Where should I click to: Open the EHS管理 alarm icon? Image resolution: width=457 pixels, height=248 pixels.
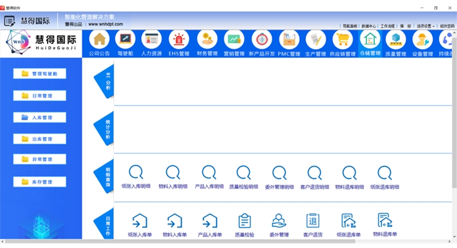coord(179,39)
